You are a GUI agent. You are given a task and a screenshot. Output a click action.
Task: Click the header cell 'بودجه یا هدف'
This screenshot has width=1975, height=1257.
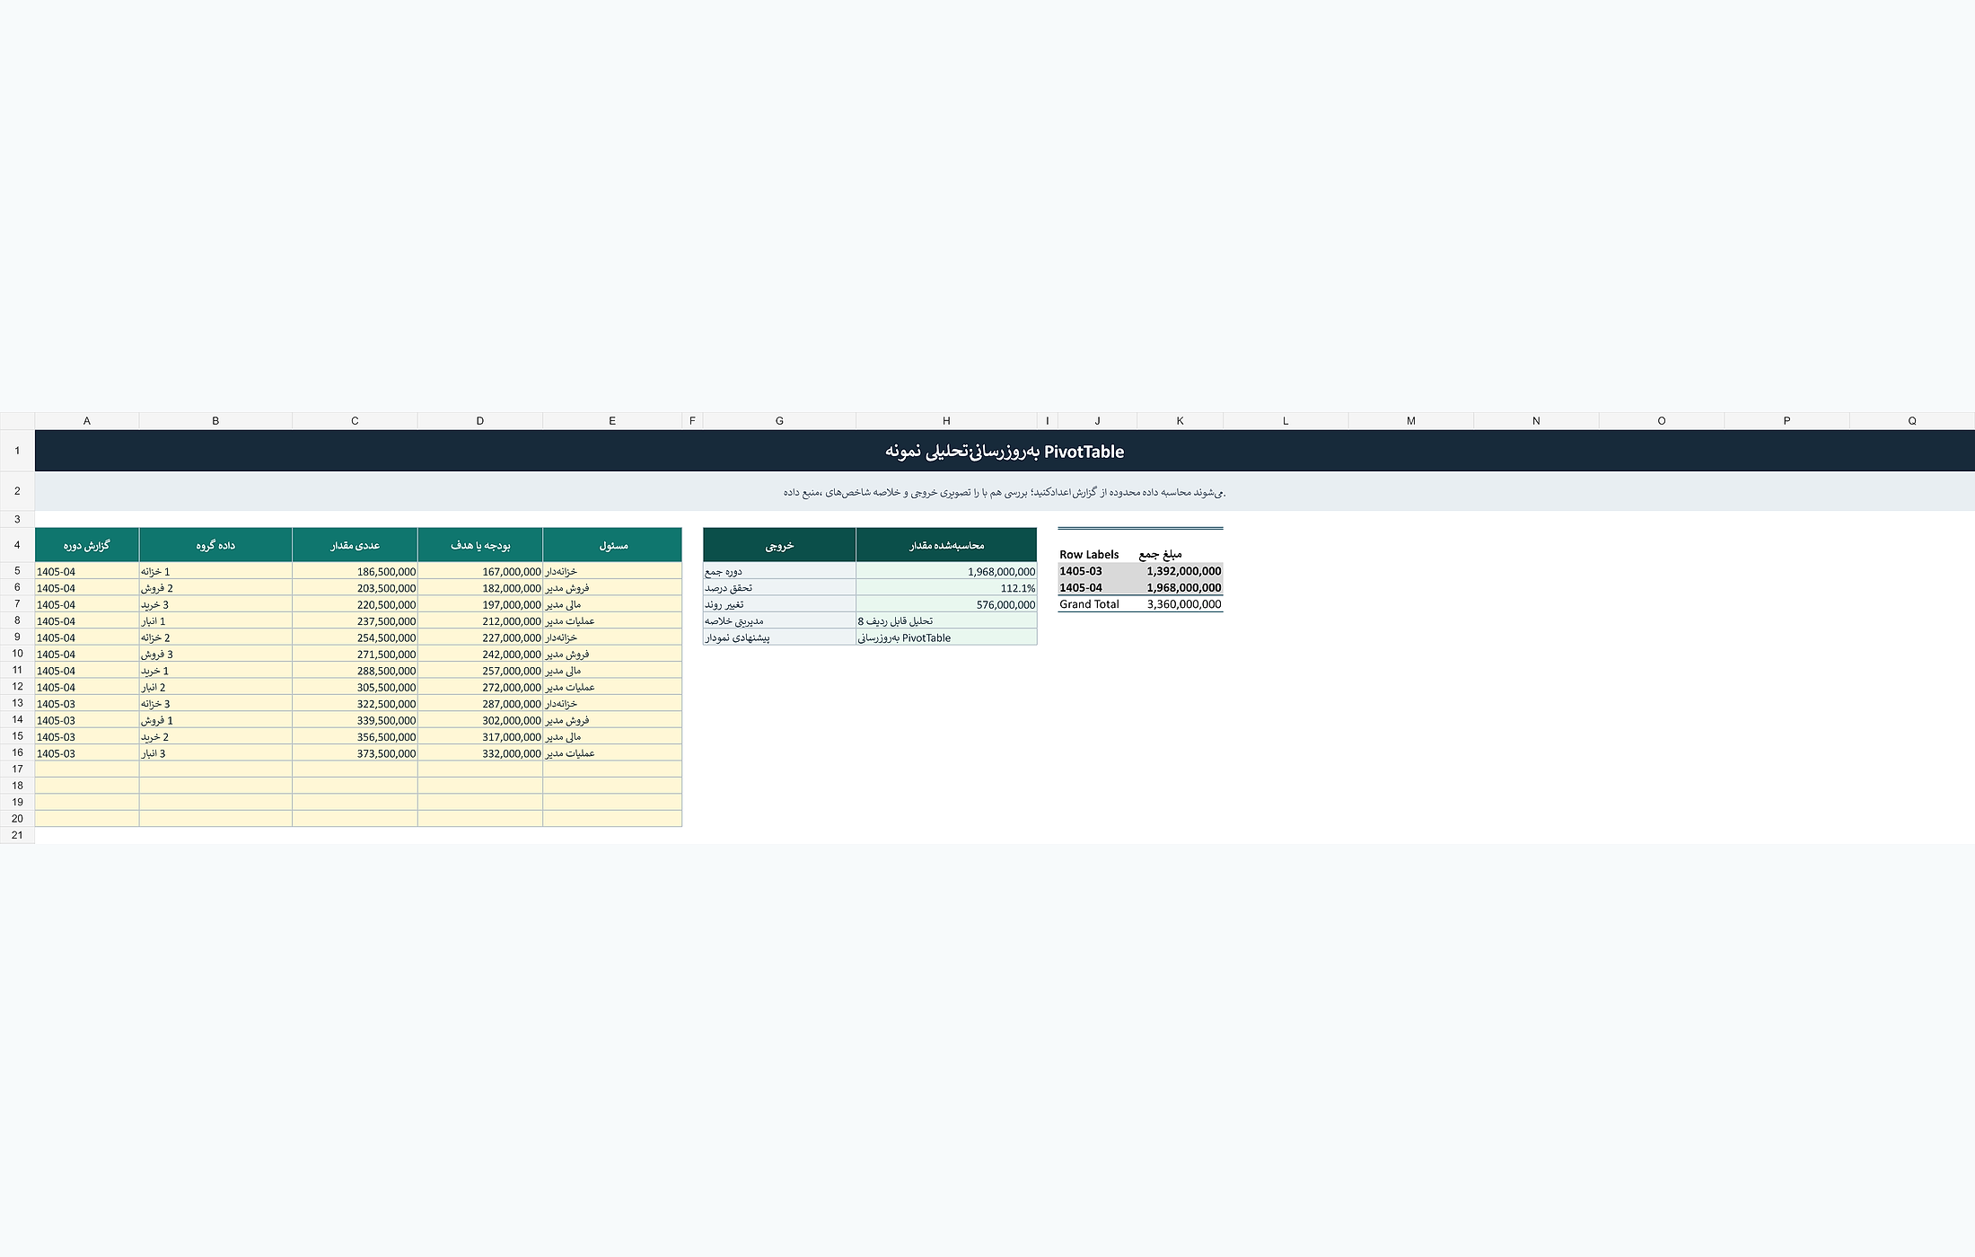click(x=480, y=545)
